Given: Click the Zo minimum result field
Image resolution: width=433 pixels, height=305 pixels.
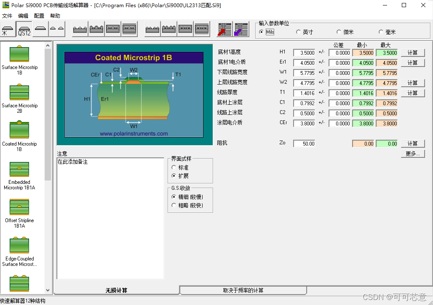Looking at the screenshot, I should (x=364, y=144).
